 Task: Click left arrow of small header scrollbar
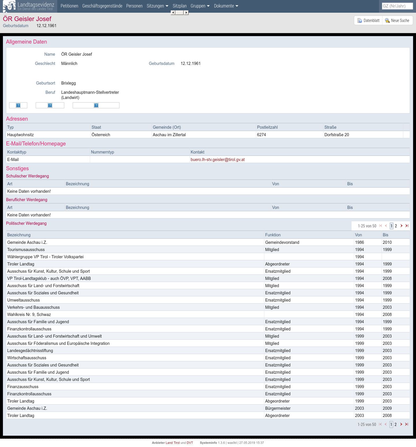coord(173,12)
